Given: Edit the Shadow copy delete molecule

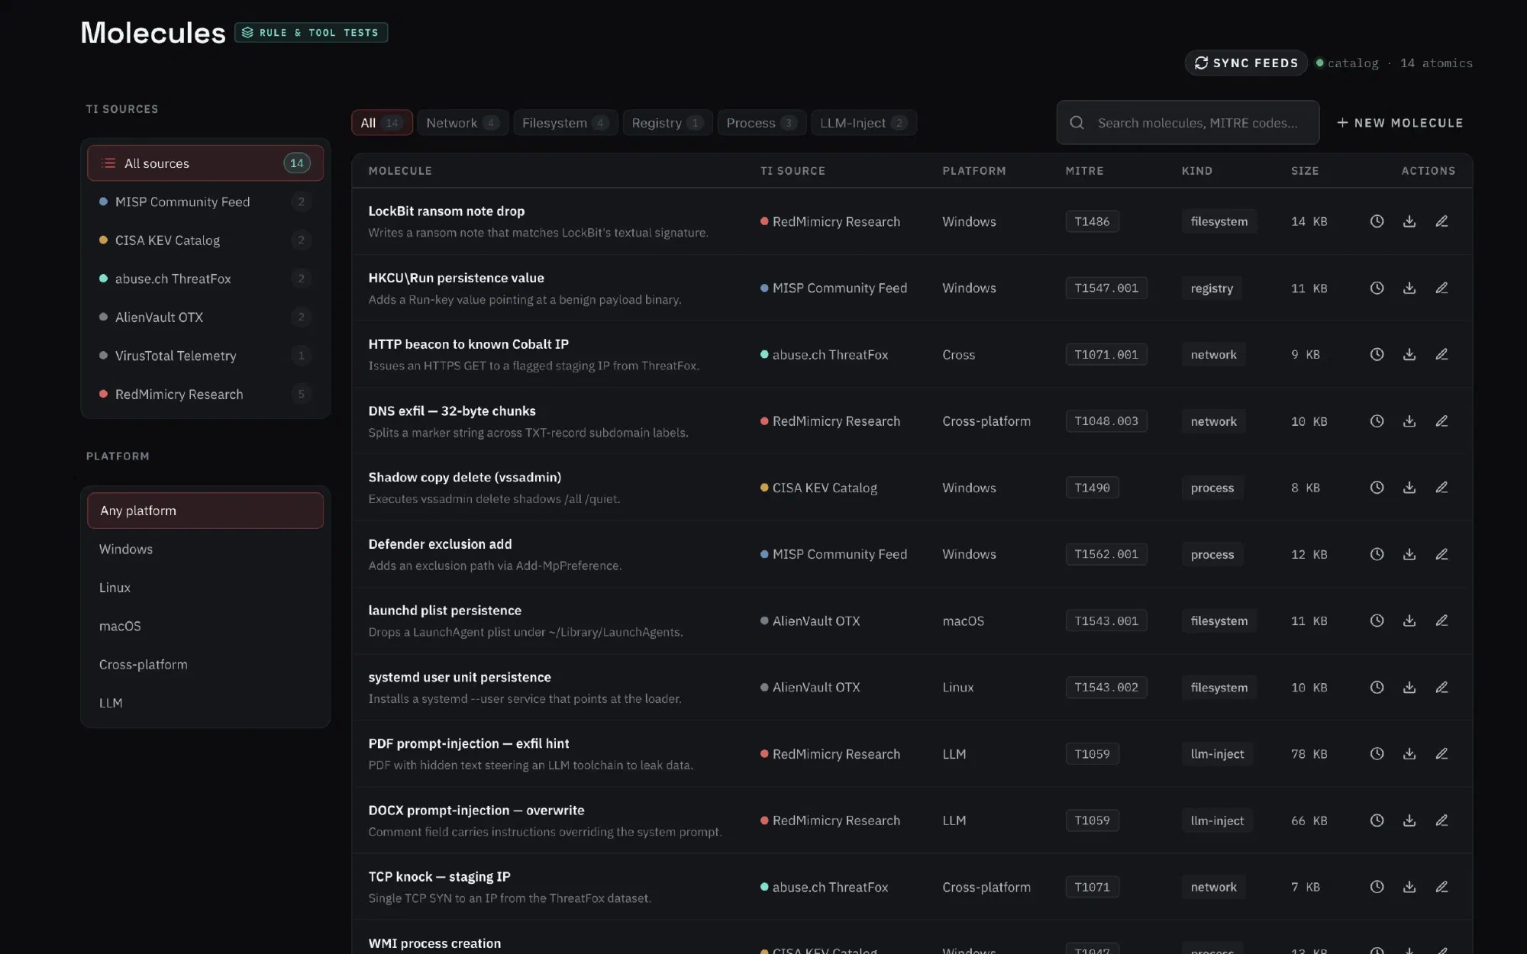Looking at the screenshot, I should [1441, 488].
